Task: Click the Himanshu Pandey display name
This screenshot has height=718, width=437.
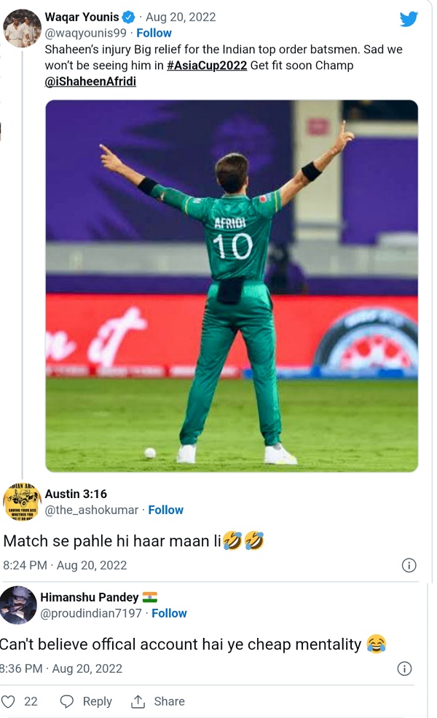Action: [88, 597]
